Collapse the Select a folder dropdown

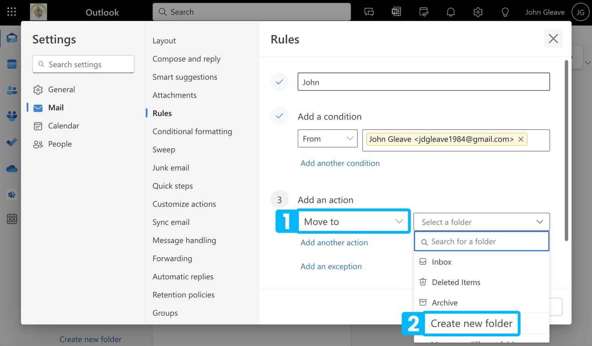pos(482,222)
